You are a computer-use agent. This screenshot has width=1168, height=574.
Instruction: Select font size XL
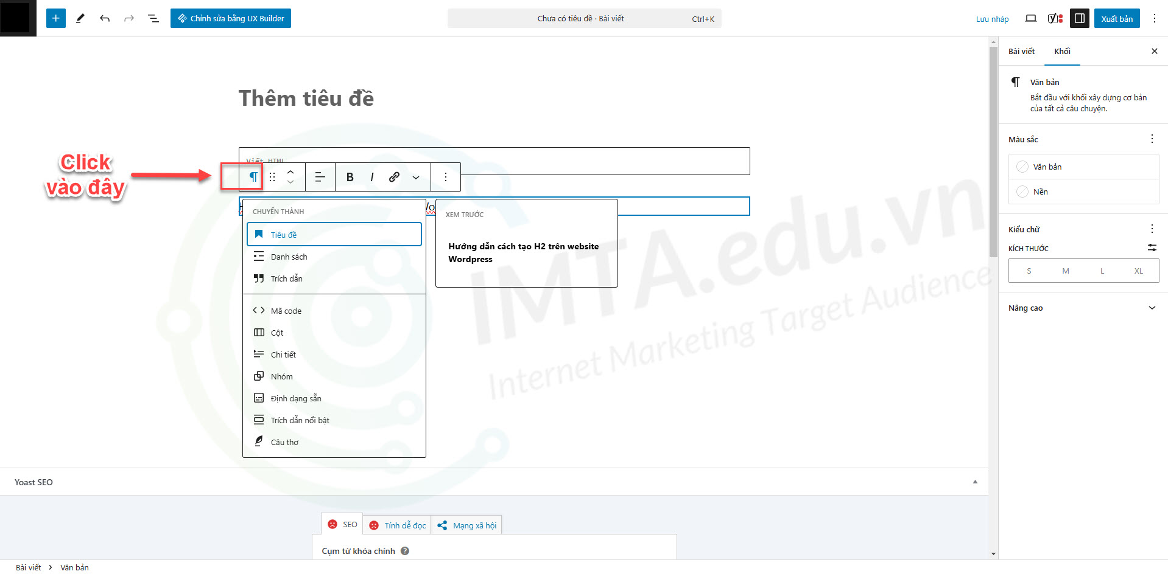[1138, 271]
